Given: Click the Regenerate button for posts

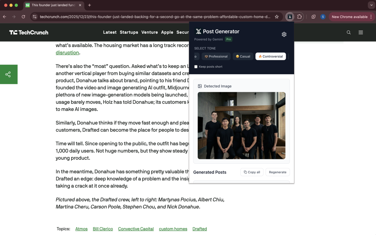Looking at the screenshot, I should (277, 172).
